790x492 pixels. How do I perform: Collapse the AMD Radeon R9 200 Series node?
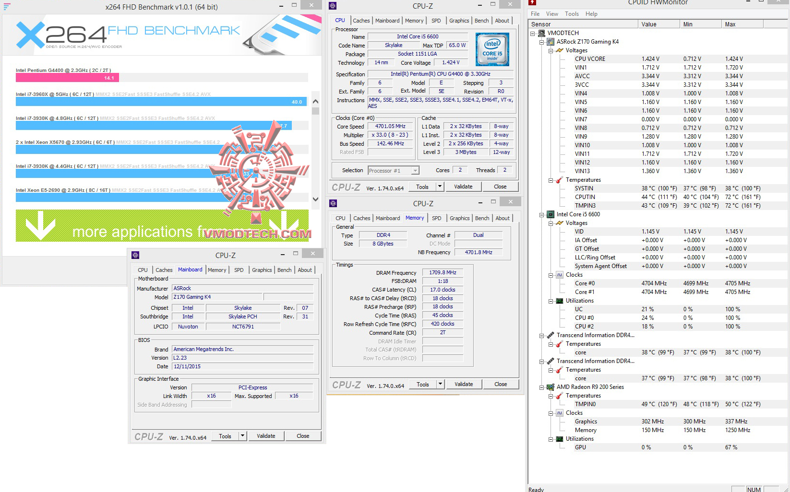(x=542, y=387)
